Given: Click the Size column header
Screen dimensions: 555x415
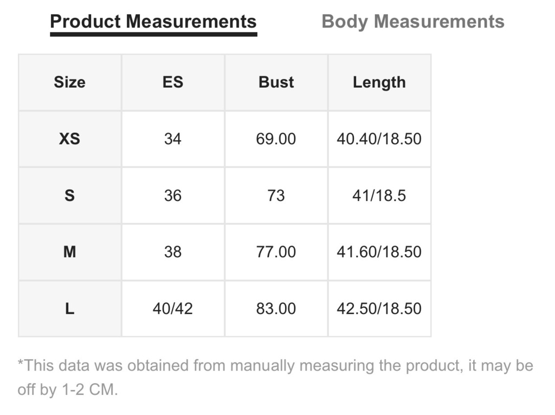Looking at the screenshot, I should pyautogui.click(x=70, y=82).
